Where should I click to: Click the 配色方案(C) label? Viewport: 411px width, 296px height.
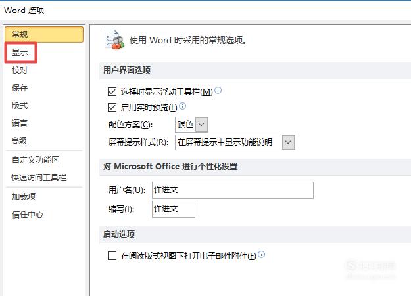pyautogui.click(x=130, y=125)
